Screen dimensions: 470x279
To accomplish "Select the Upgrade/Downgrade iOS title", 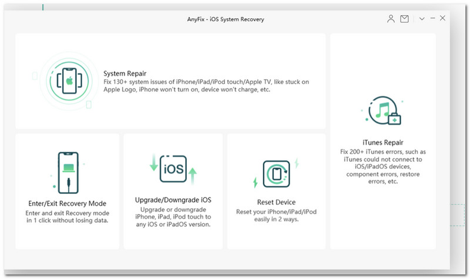I will [173, 200].
